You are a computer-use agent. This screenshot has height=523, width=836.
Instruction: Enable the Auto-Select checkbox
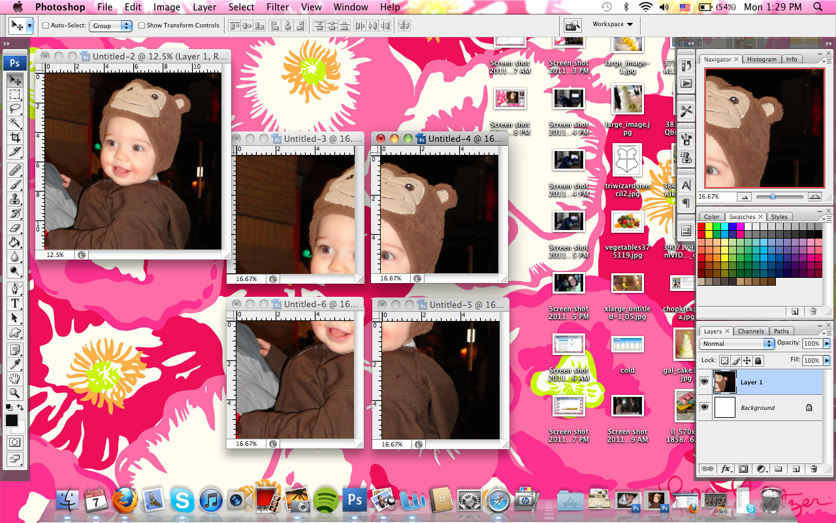point(46,25)
